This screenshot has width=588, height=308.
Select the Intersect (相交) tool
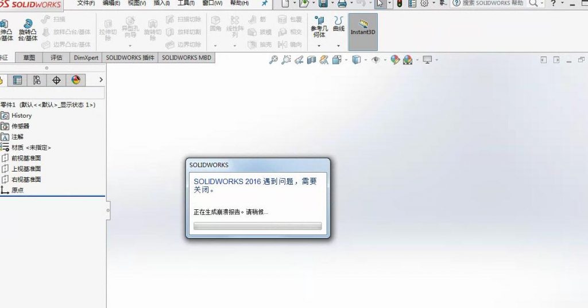pyautogui.click(x=290, y=32)
